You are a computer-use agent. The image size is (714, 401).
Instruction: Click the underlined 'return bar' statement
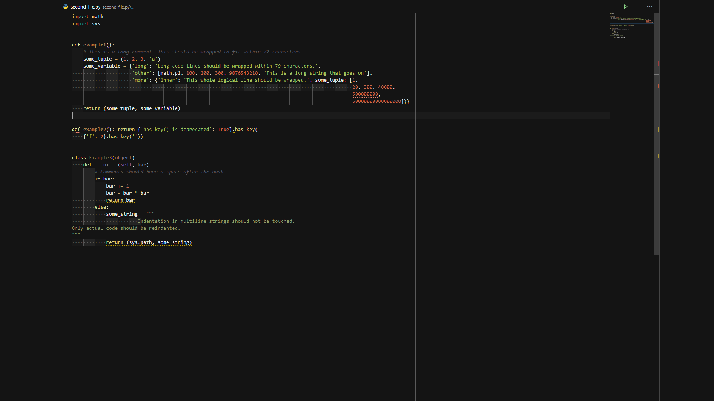coord(120,200)
